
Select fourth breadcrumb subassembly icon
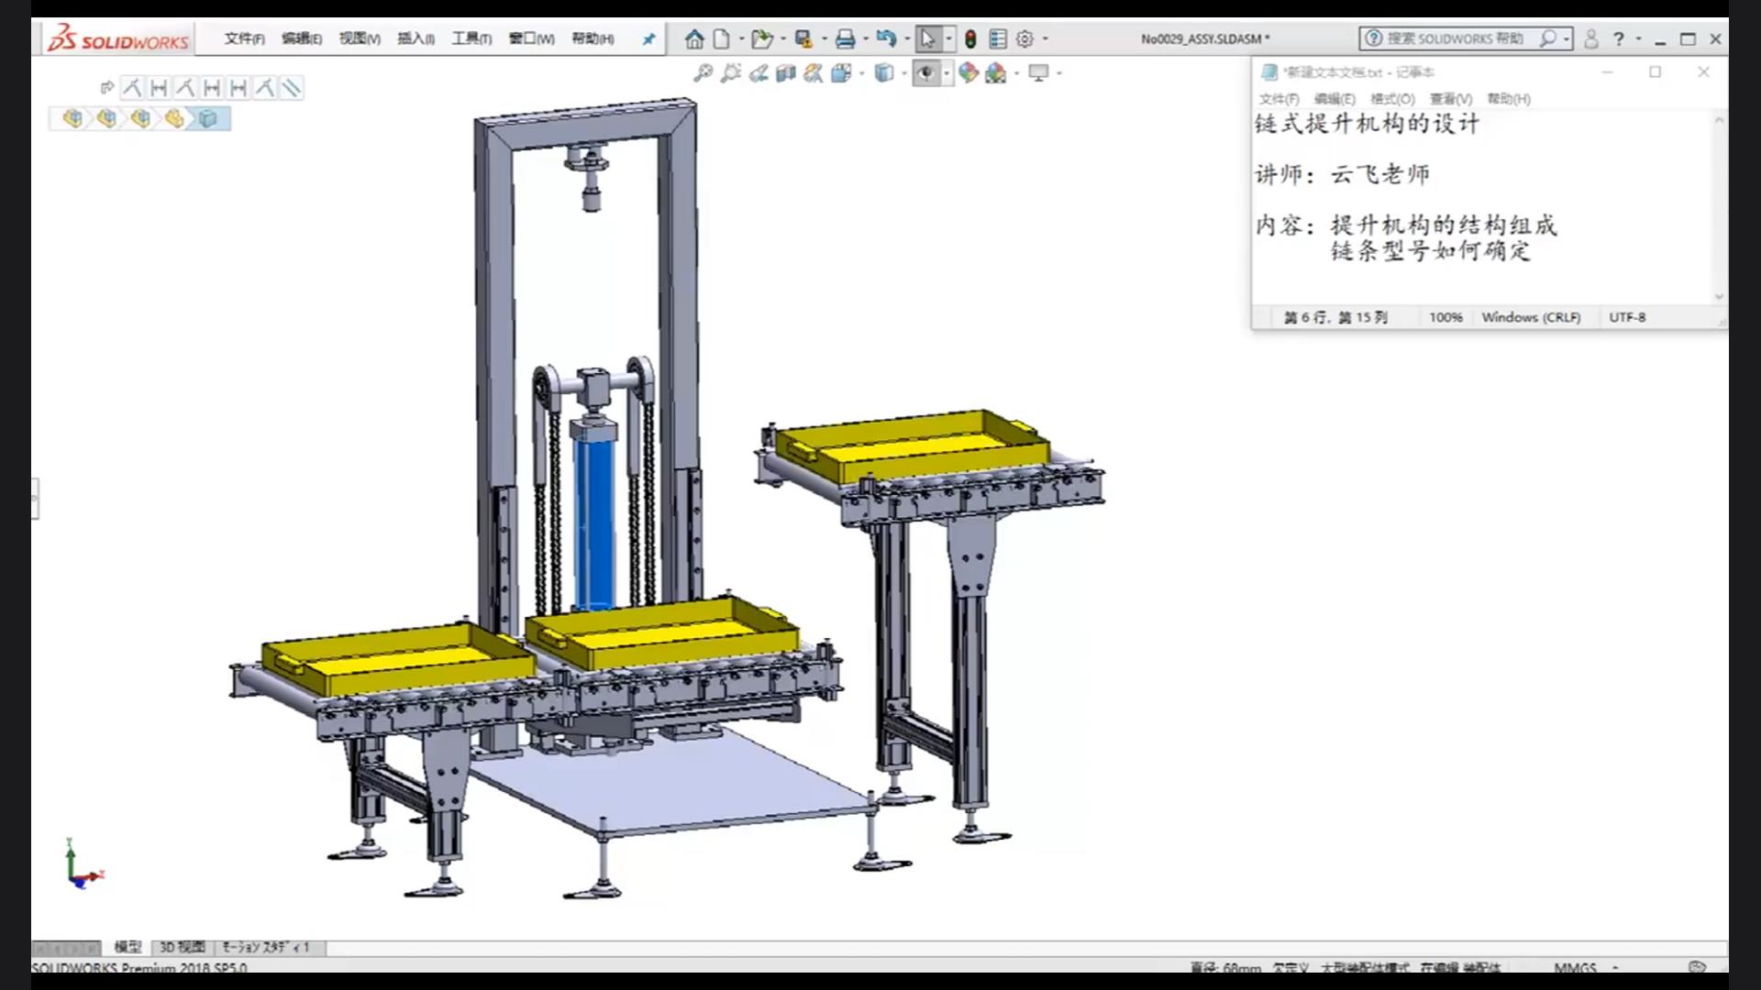pos(174,118)
